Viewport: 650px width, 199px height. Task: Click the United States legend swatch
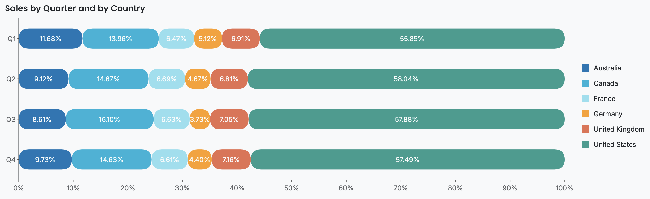pos(586,145)
